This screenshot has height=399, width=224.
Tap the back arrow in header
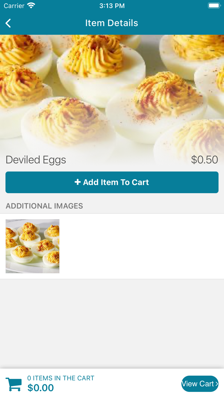8,23
